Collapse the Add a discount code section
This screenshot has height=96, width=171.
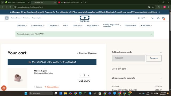(x=161, y=52)
